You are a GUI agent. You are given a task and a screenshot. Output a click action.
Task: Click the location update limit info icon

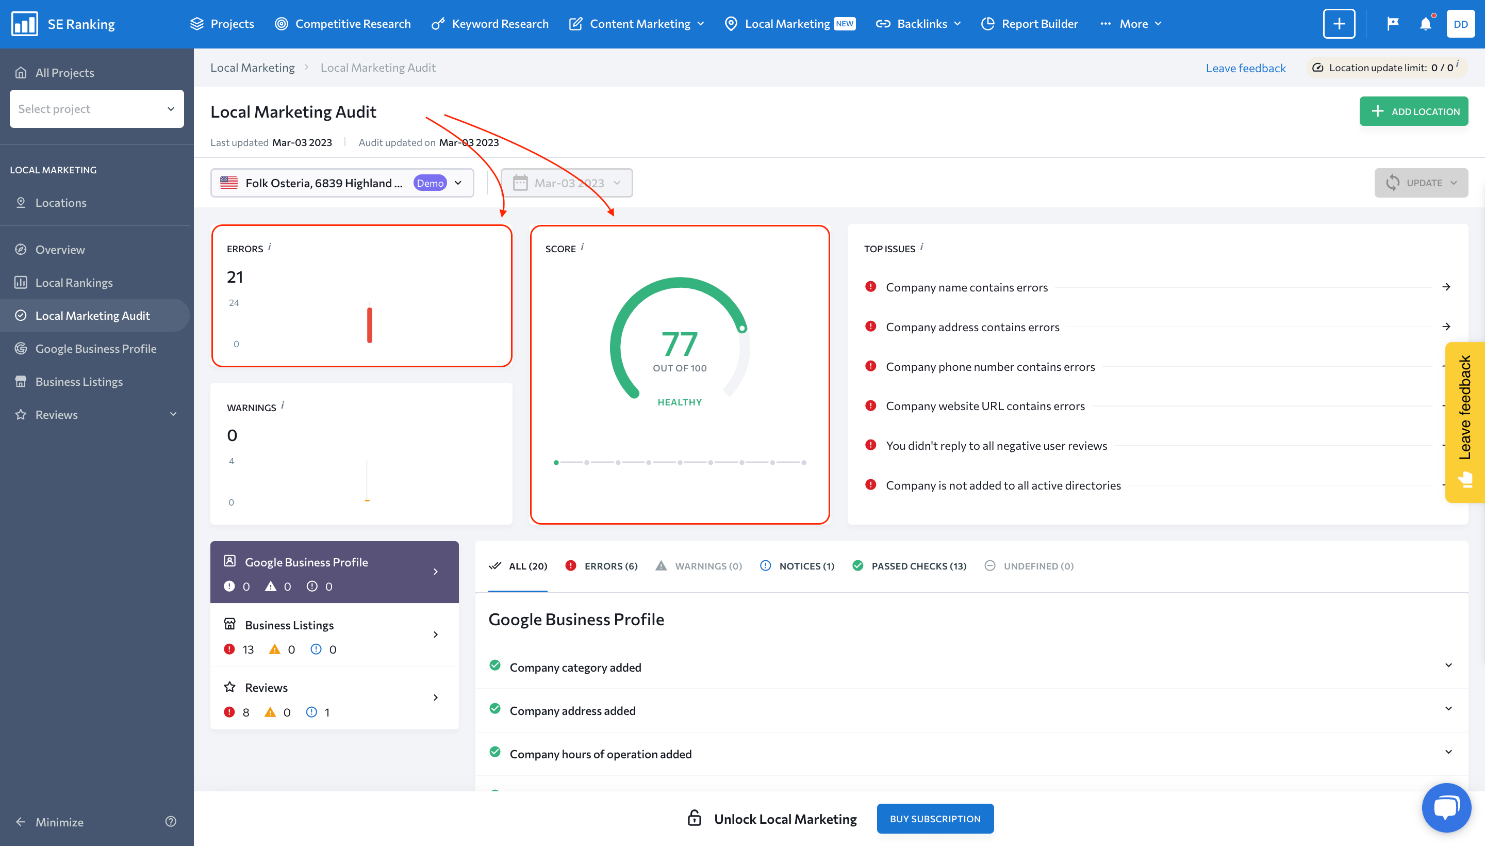point(1458,64)
